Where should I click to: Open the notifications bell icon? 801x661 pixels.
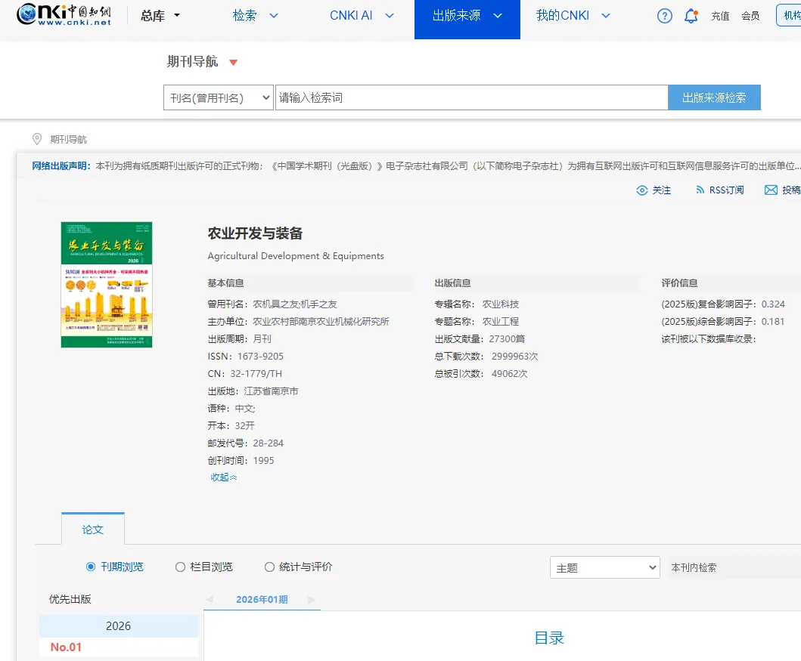coord(691,16)
